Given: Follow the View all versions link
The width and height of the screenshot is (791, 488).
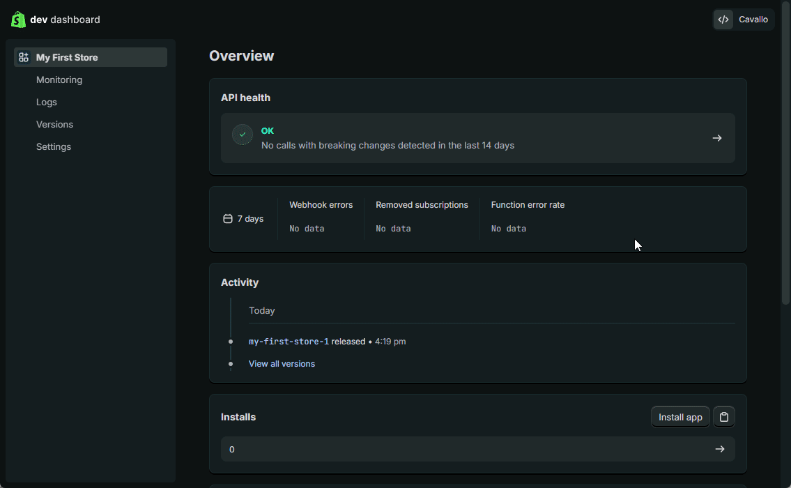Looking at the screenshot, I should (282, 364).
